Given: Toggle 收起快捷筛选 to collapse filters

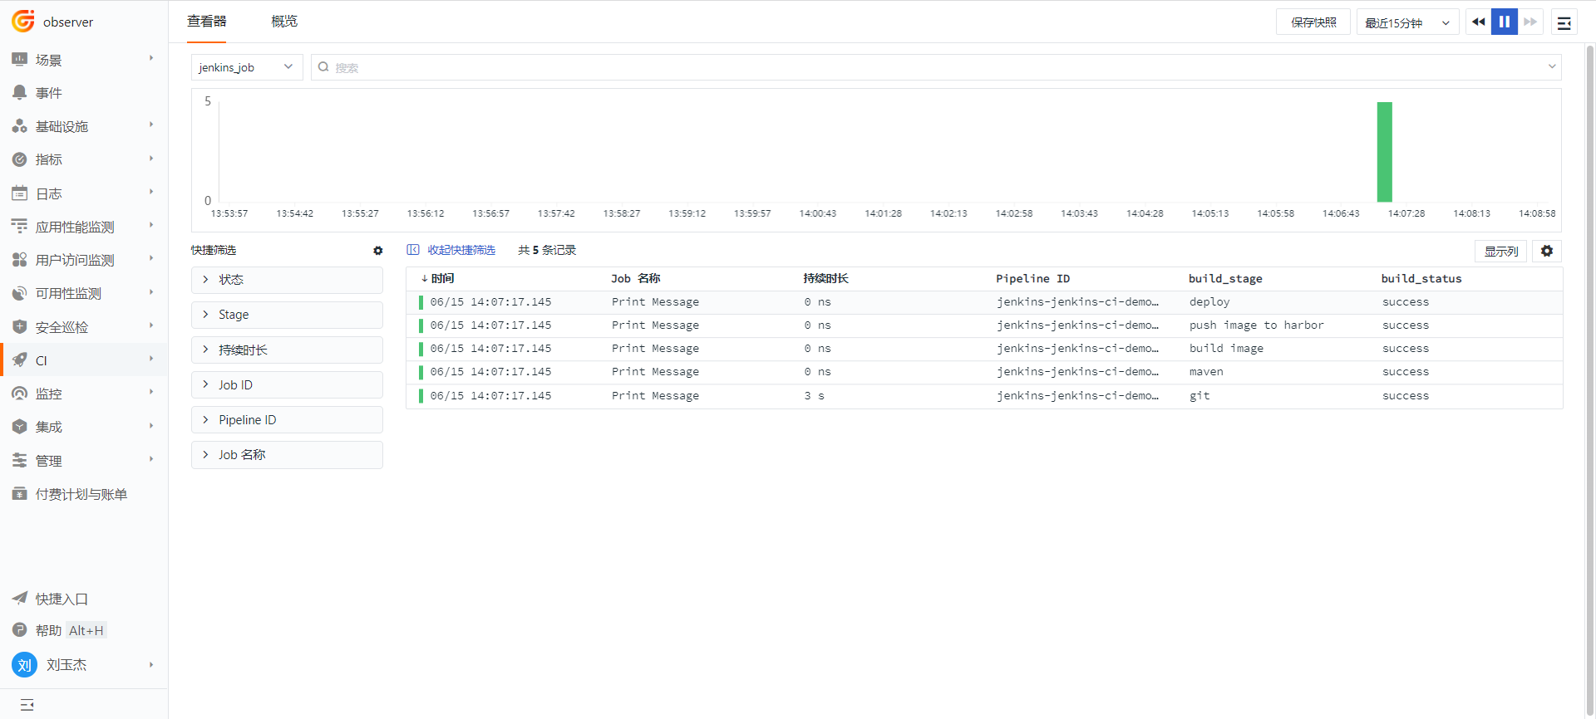Looking at the screenshot, I should (x=451, y=250).
